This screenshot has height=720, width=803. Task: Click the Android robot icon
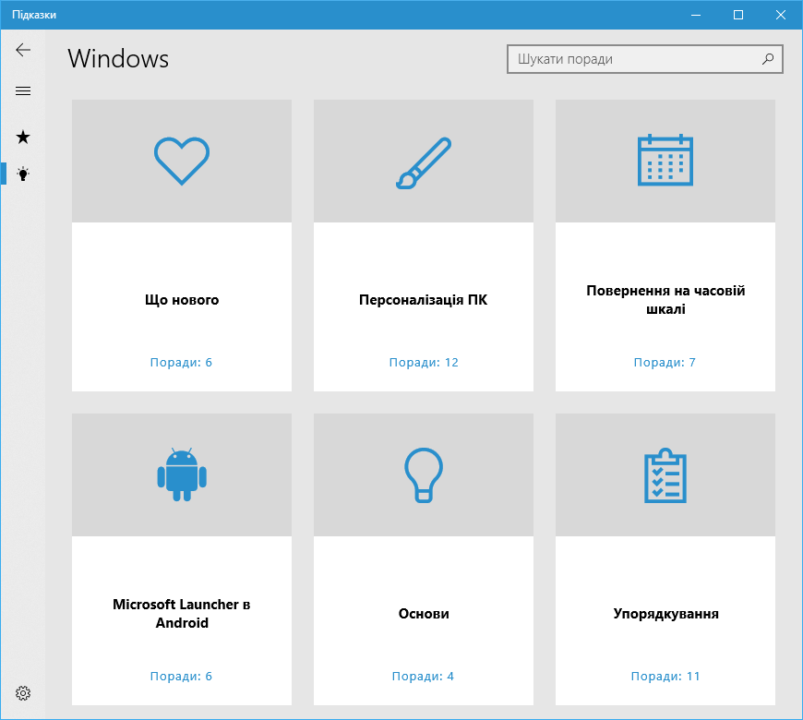(x=182, y=474)
